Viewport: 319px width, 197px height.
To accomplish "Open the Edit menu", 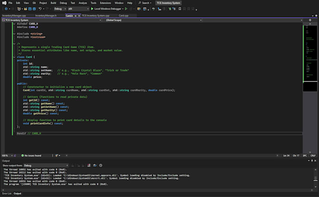I will [18, 3].
